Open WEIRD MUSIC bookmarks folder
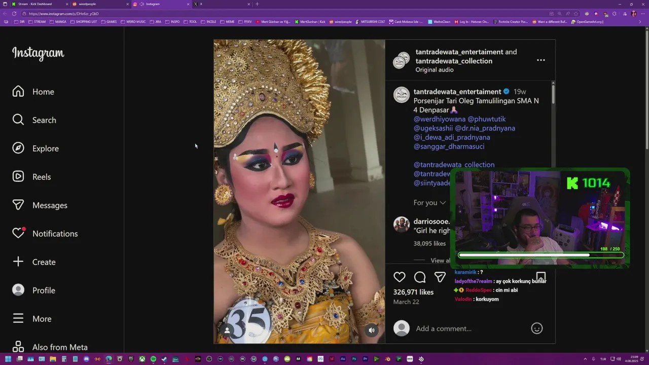The width and height of the screenshot is (649, 365). [133, 22]
